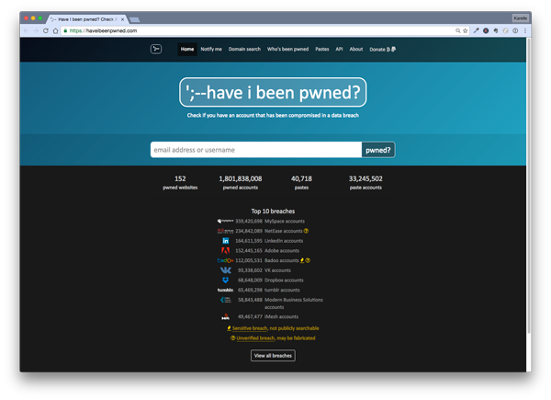Viewport: 551px width, 400px height.
Task: Click tumblr accounts text
Action: (282, 291)
